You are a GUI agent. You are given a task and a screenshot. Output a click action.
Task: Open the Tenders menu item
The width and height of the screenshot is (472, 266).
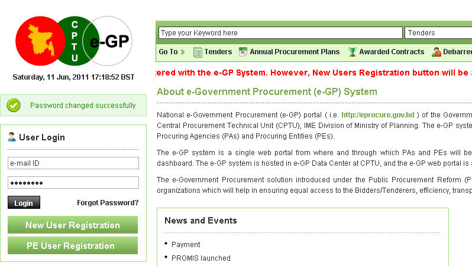[x=218, y=52]
